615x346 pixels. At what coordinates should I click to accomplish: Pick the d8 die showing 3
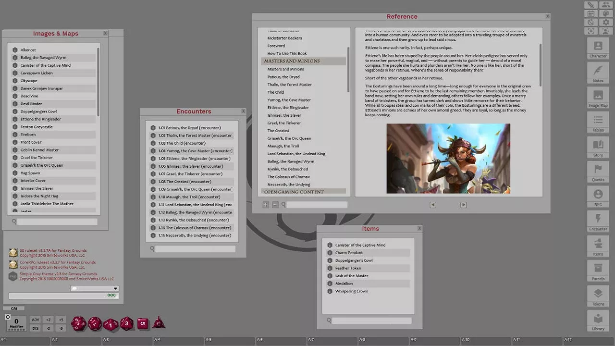127,323
